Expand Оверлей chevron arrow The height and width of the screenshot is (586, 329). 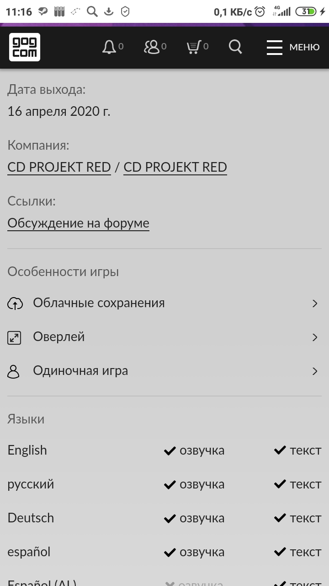click(x=314, y=337)
